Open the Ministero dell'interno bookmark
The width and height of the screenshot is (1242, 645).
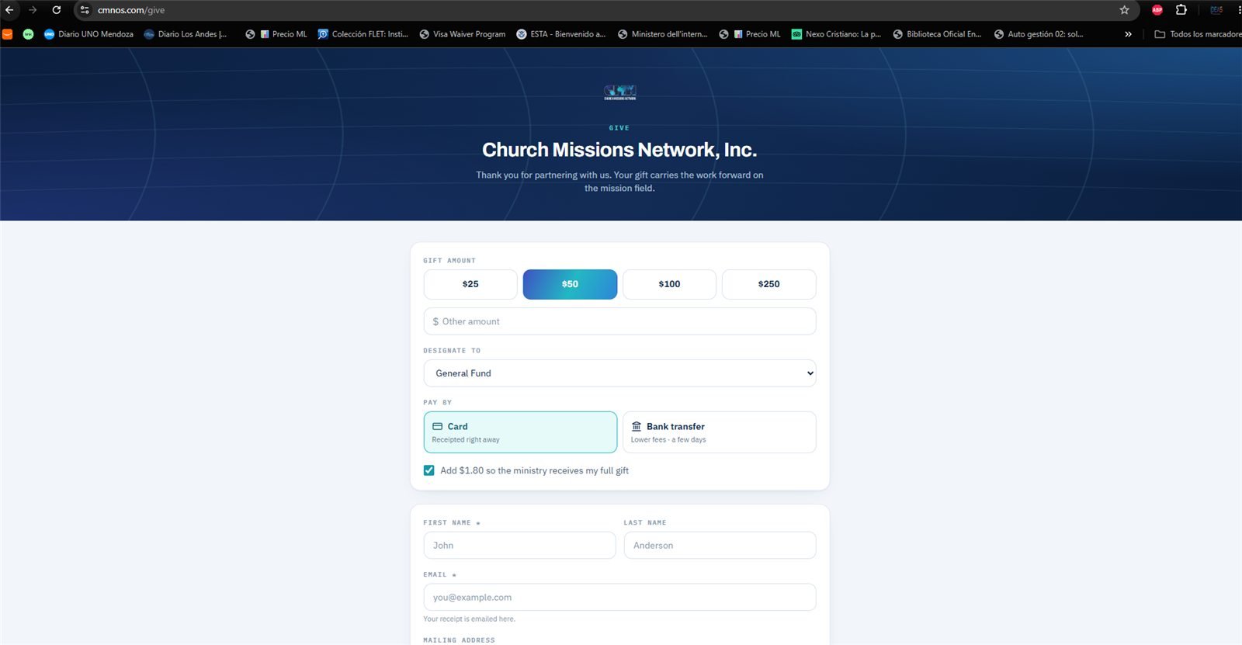pos(663,34)
